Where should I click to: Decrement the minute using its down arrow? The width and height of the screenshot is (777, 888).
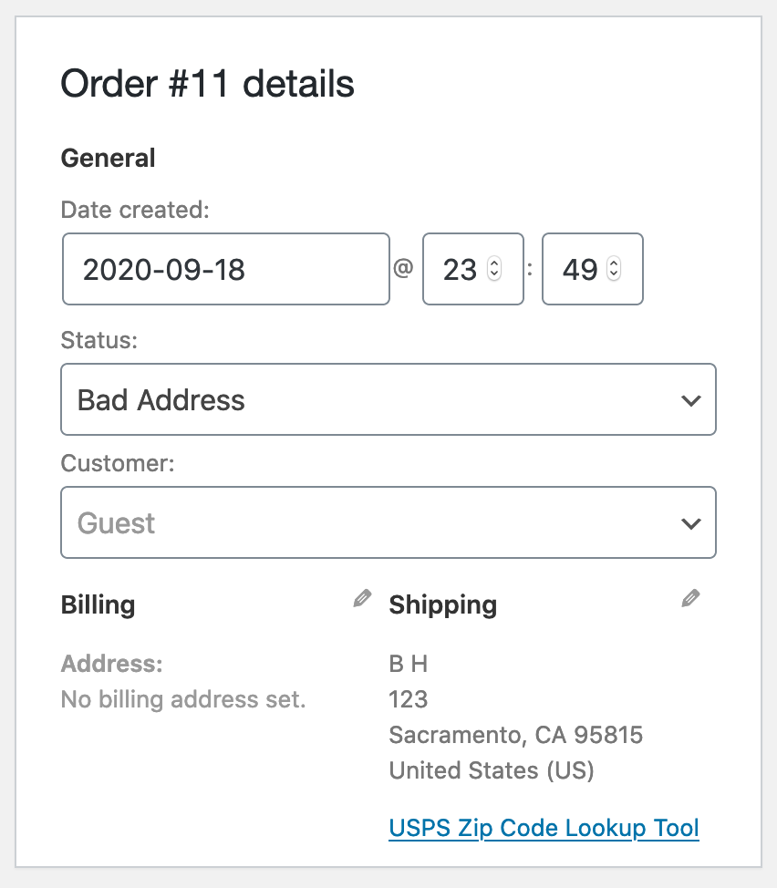614,274
